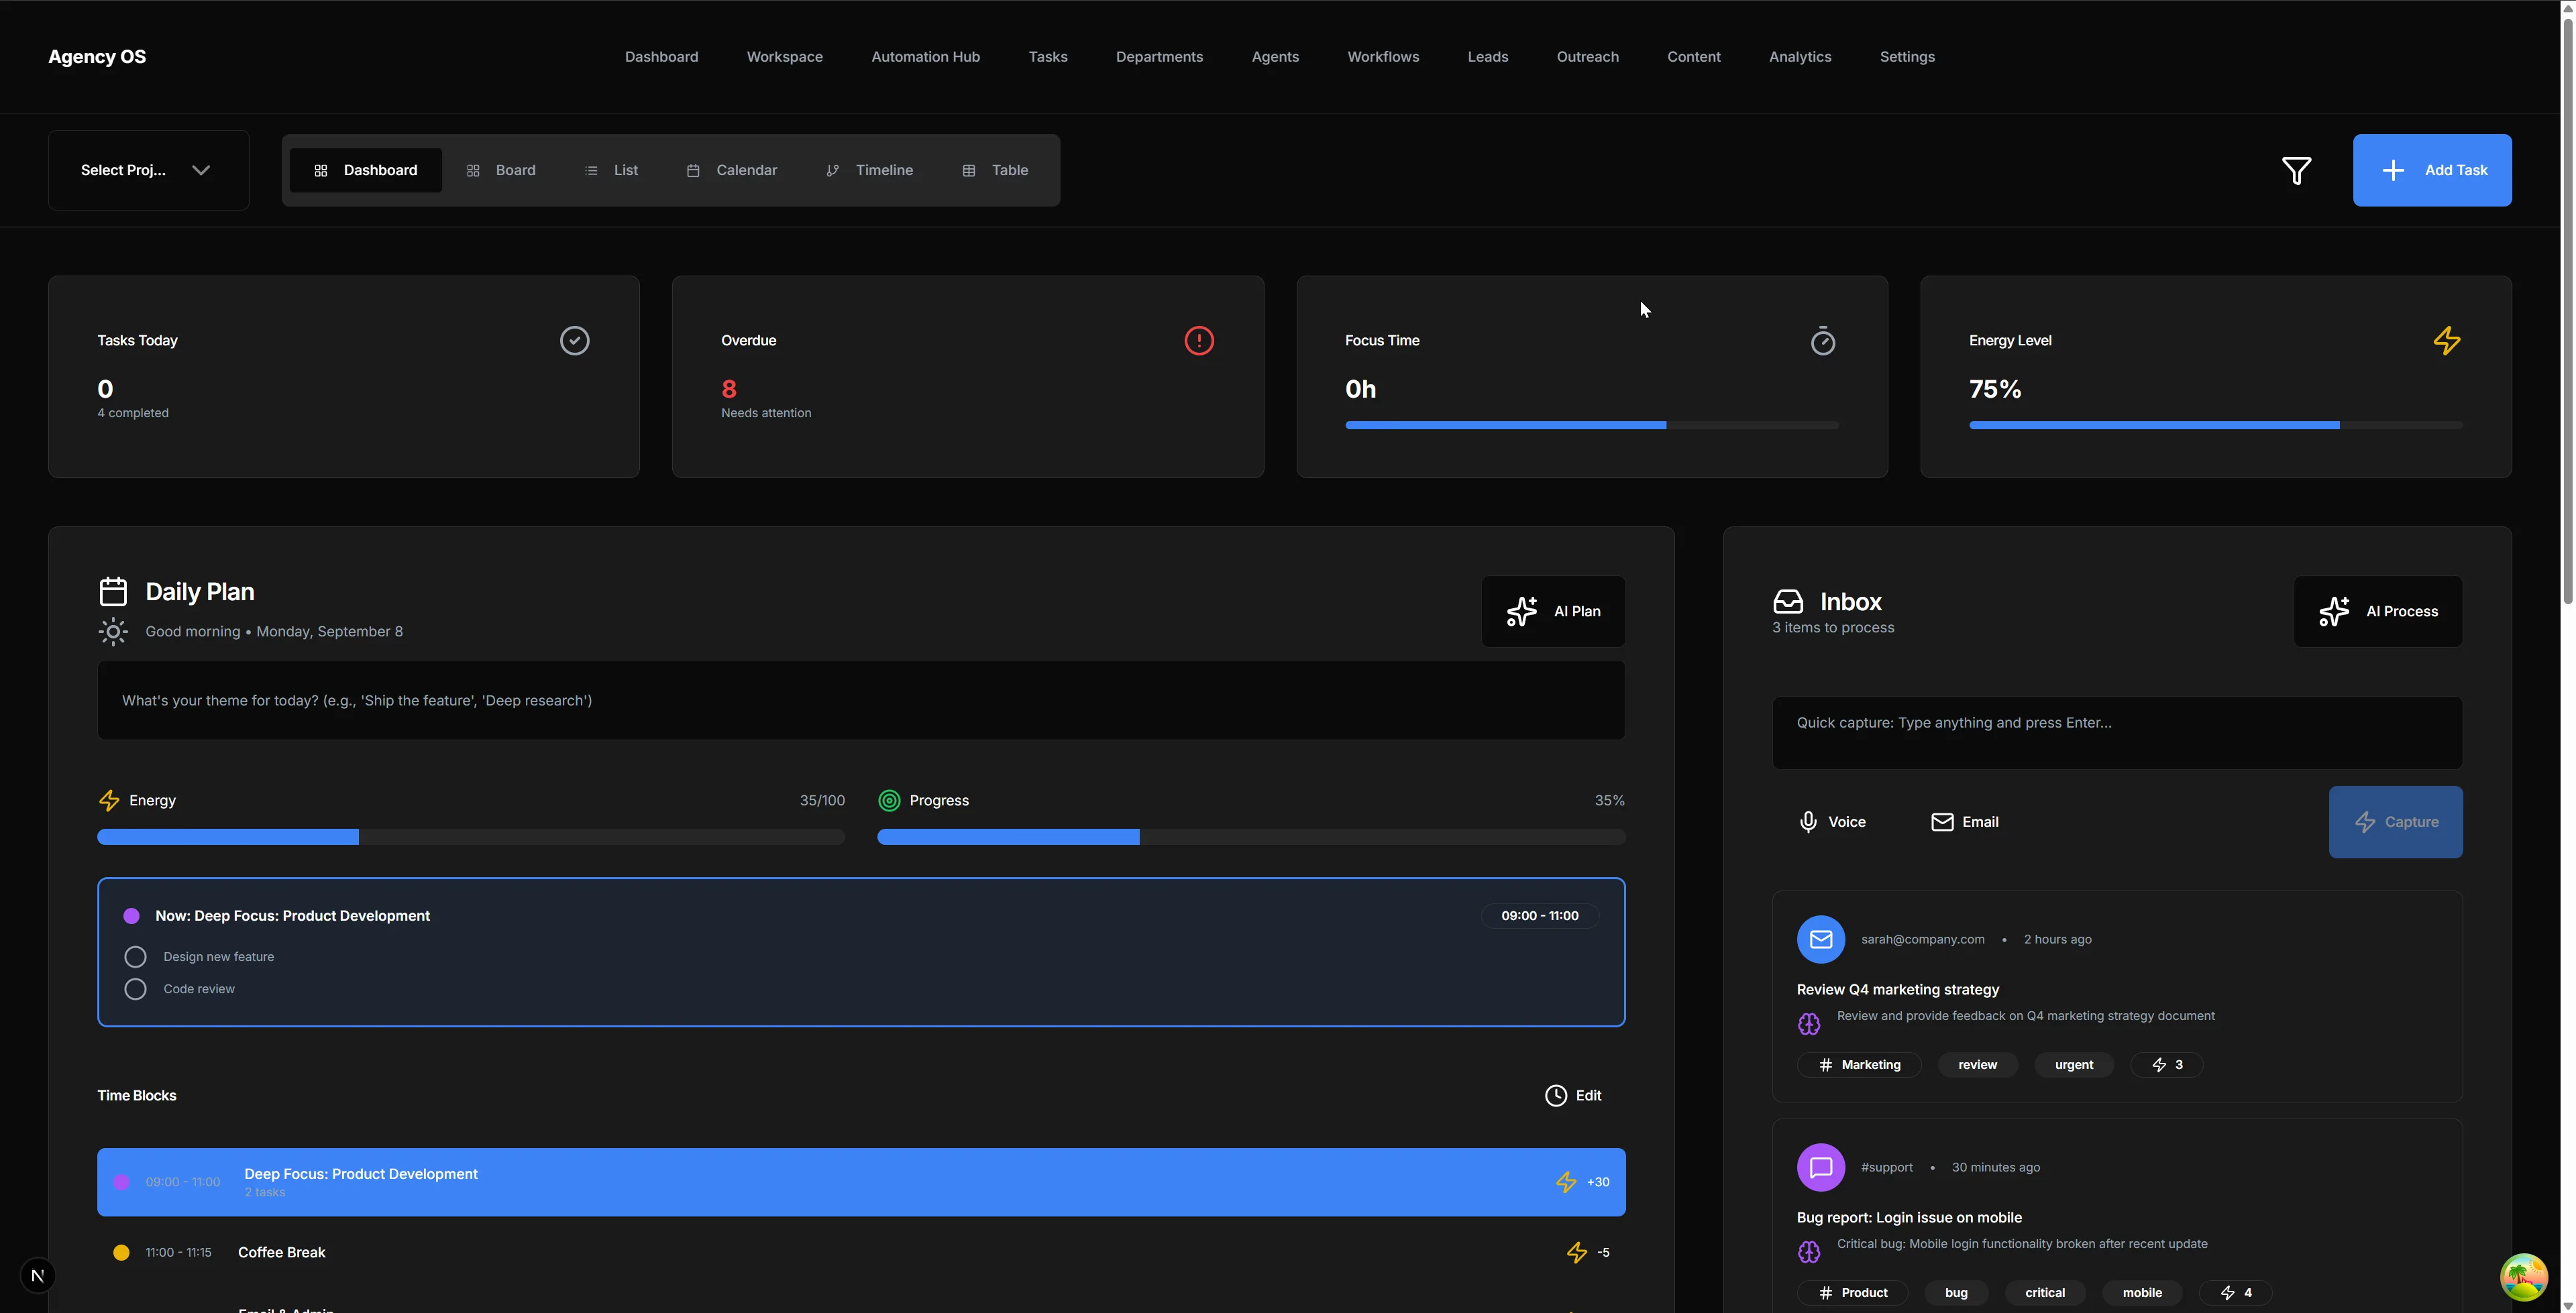Click the Overdue alert icon

coord(1198,340)
